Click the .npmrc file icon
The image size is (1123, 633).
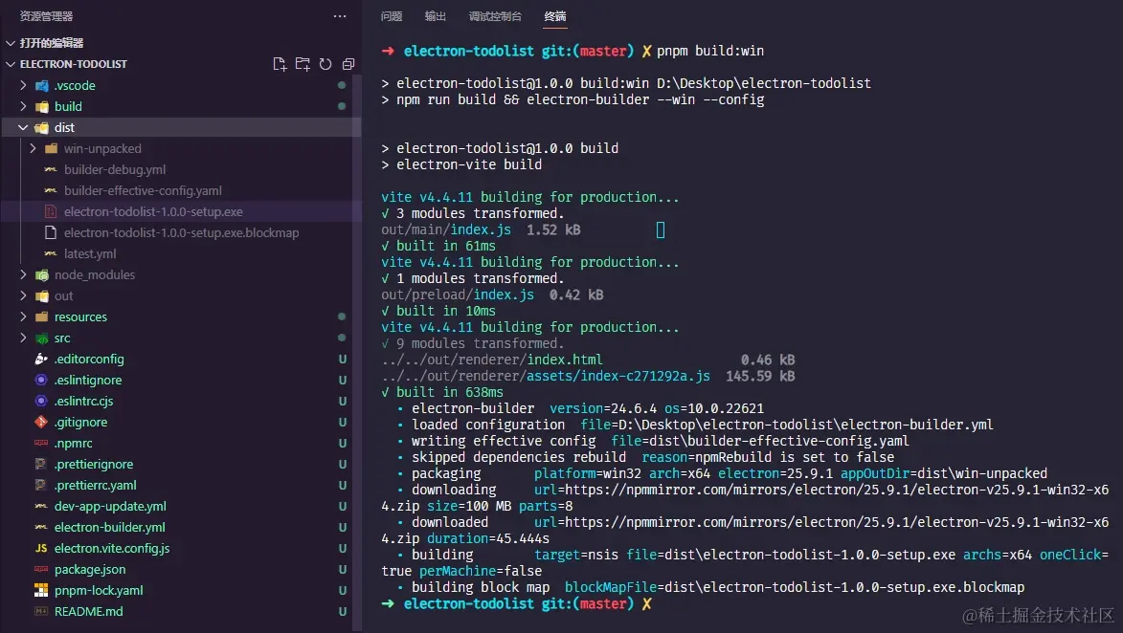tap(41, 444)
